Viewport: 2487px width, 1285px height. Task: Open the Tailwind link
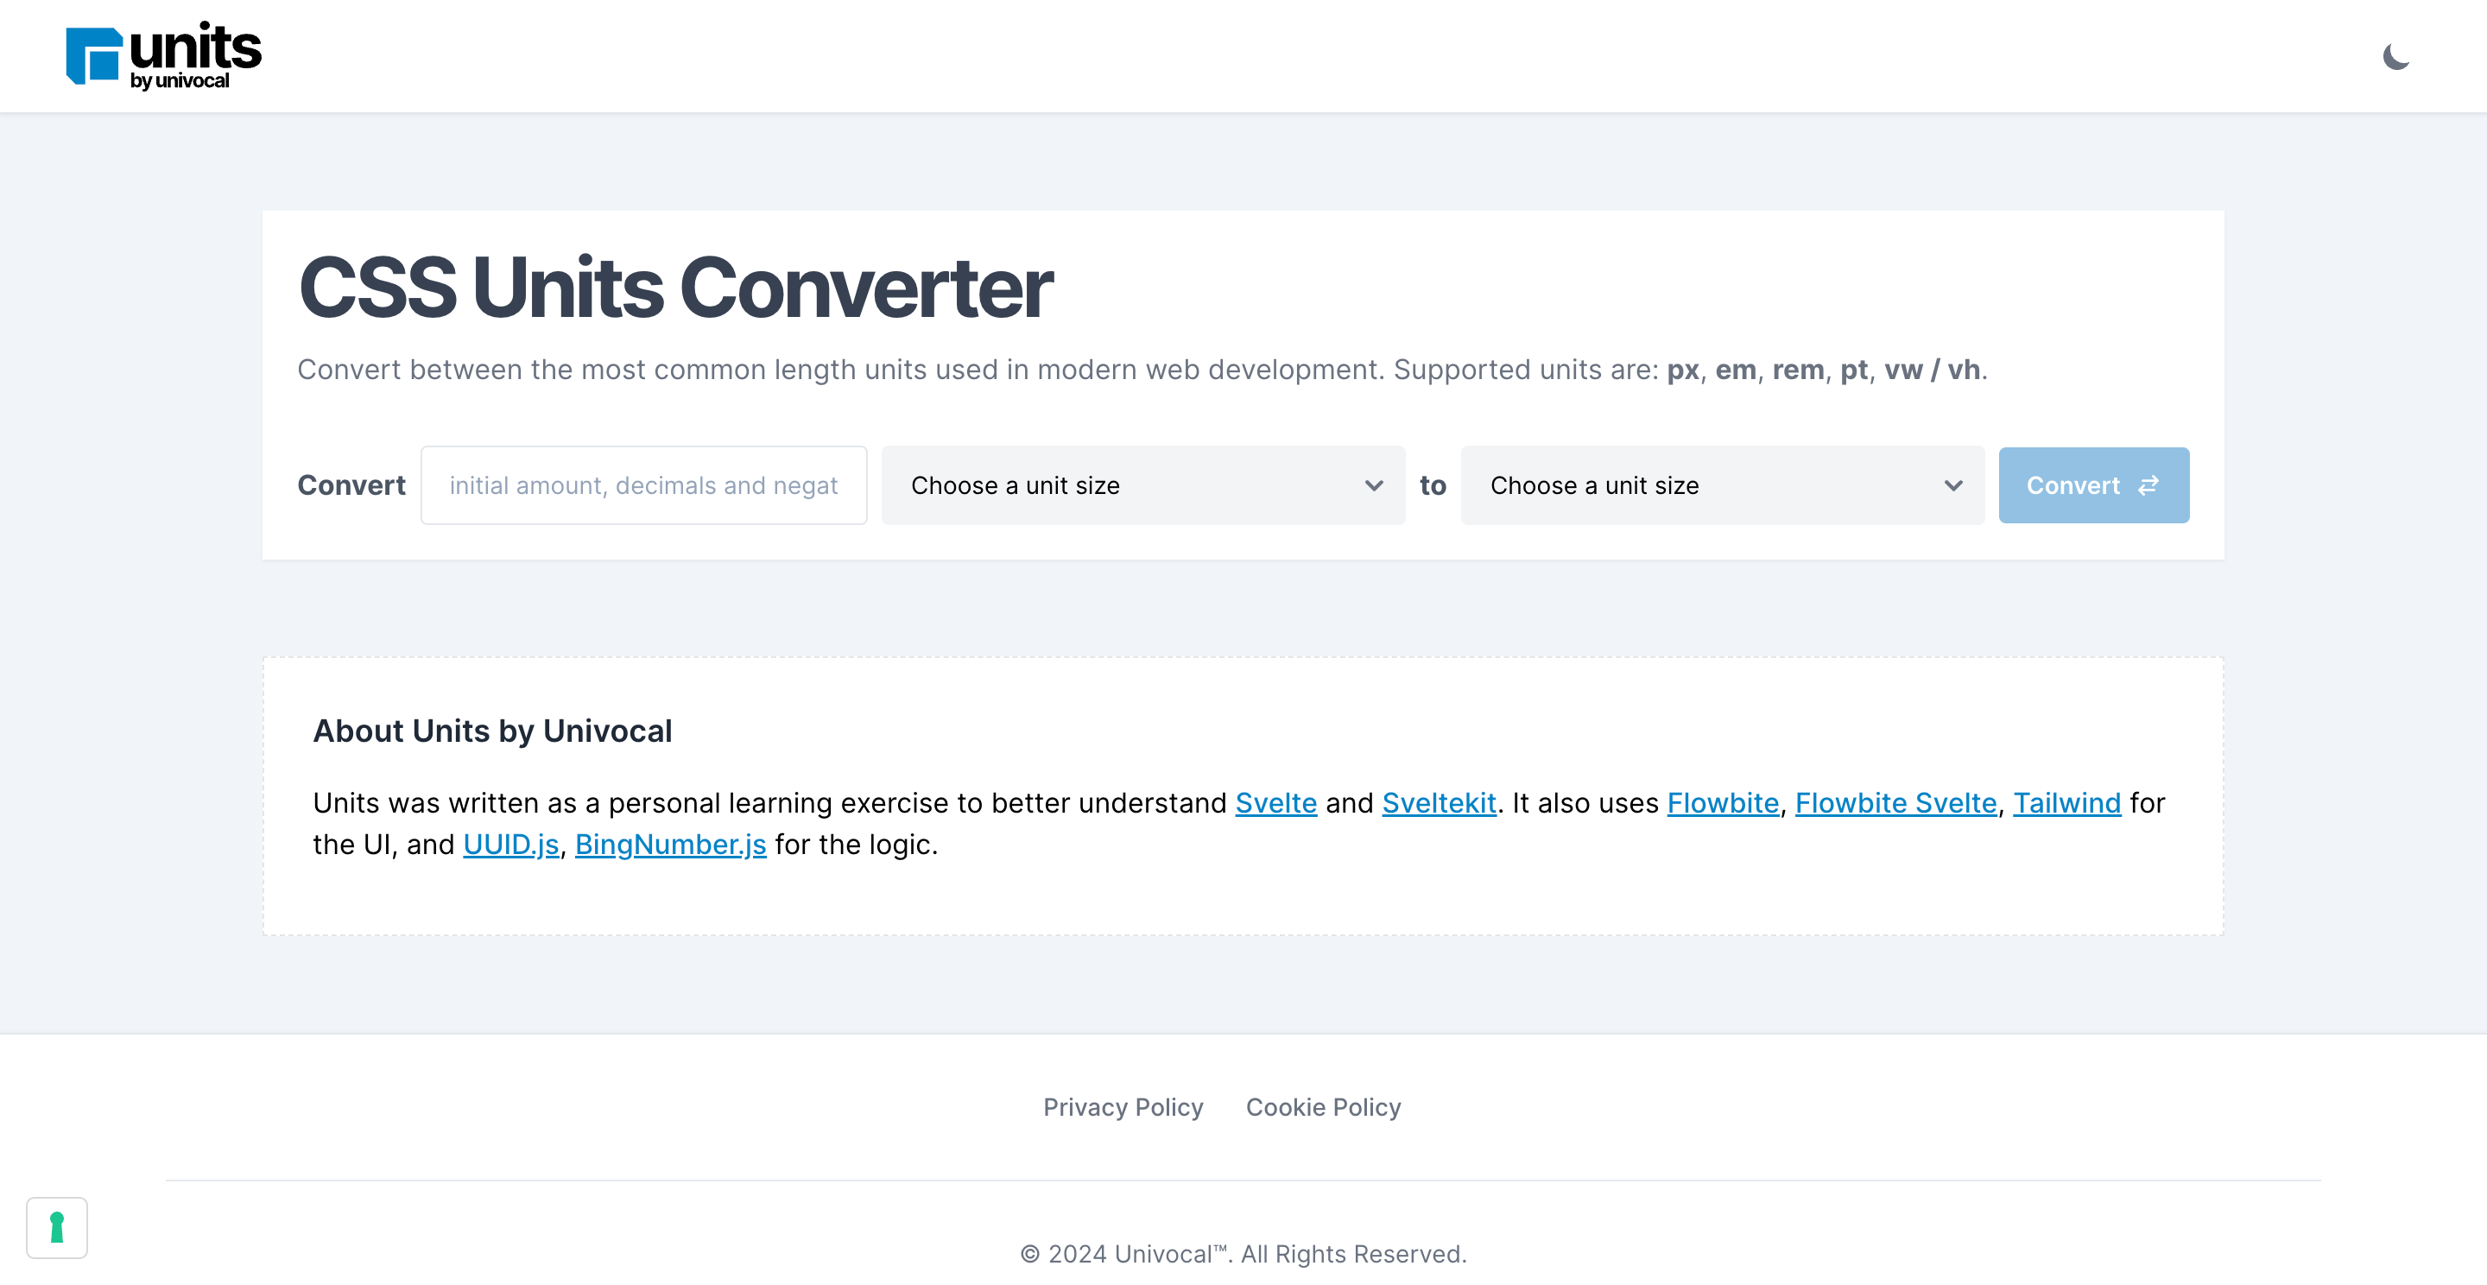pyautogui.click(x=2066, y=803)
